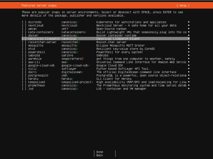
Task: Click the 'Google Cloud SDK' description
Action: (x=110, y=65)
